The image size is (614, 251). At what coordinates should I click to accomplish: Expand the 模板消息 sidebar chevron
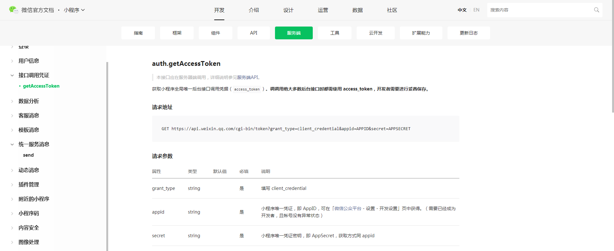pos(12,130)
